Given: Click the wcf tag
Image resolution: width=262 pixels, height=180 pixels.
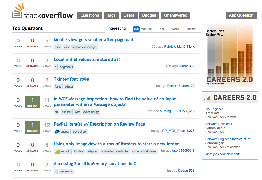Looking at the screenshot, I should pyautogui.click(x=77, y=112).
